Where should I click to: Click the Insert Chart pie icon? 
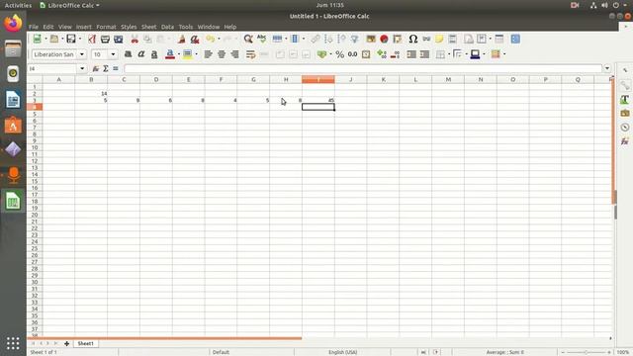384,39
